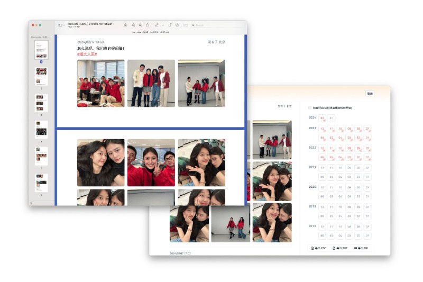This screenshot has width=423, height=282.
Task: Deselect month 01 of year 2023
Action: (x=367, y=138)
